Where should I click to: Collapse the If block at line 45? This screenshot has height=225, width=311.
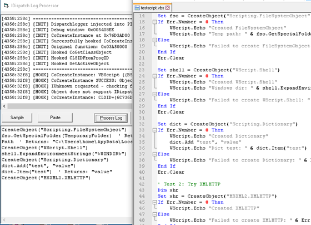tap(155, 202)
